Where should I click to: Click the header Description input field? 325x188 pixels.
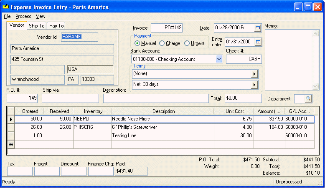click(156, 98)
